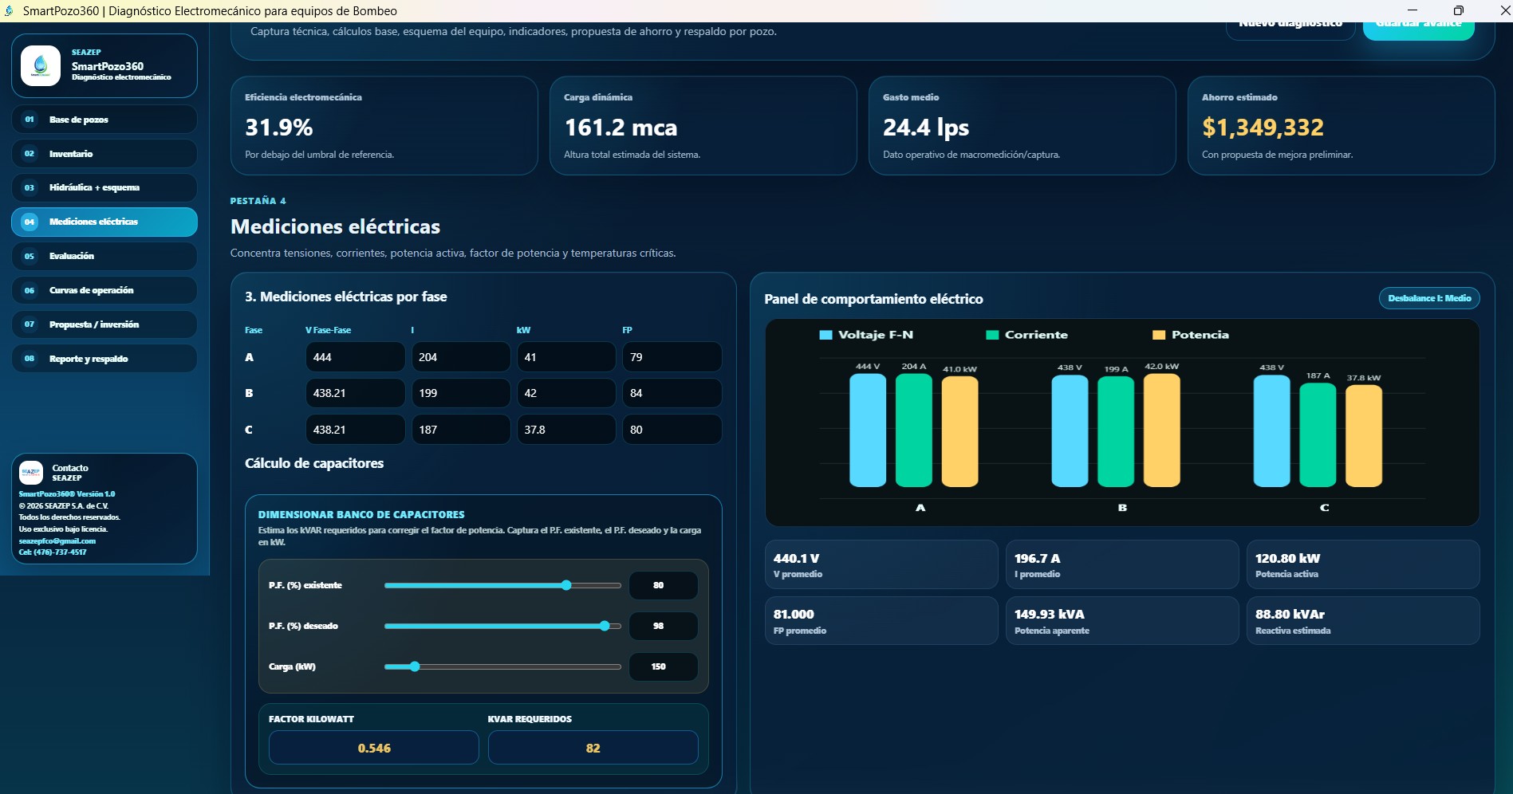This screenshot has width=1513, height=794.
Task: Click the Nuevo diagnóstico button
Action: [x=1290, y=28]
